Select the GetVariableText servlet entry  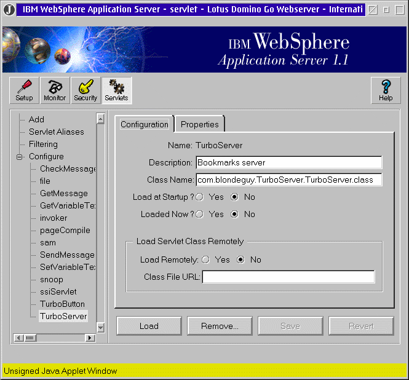point(68,205)
